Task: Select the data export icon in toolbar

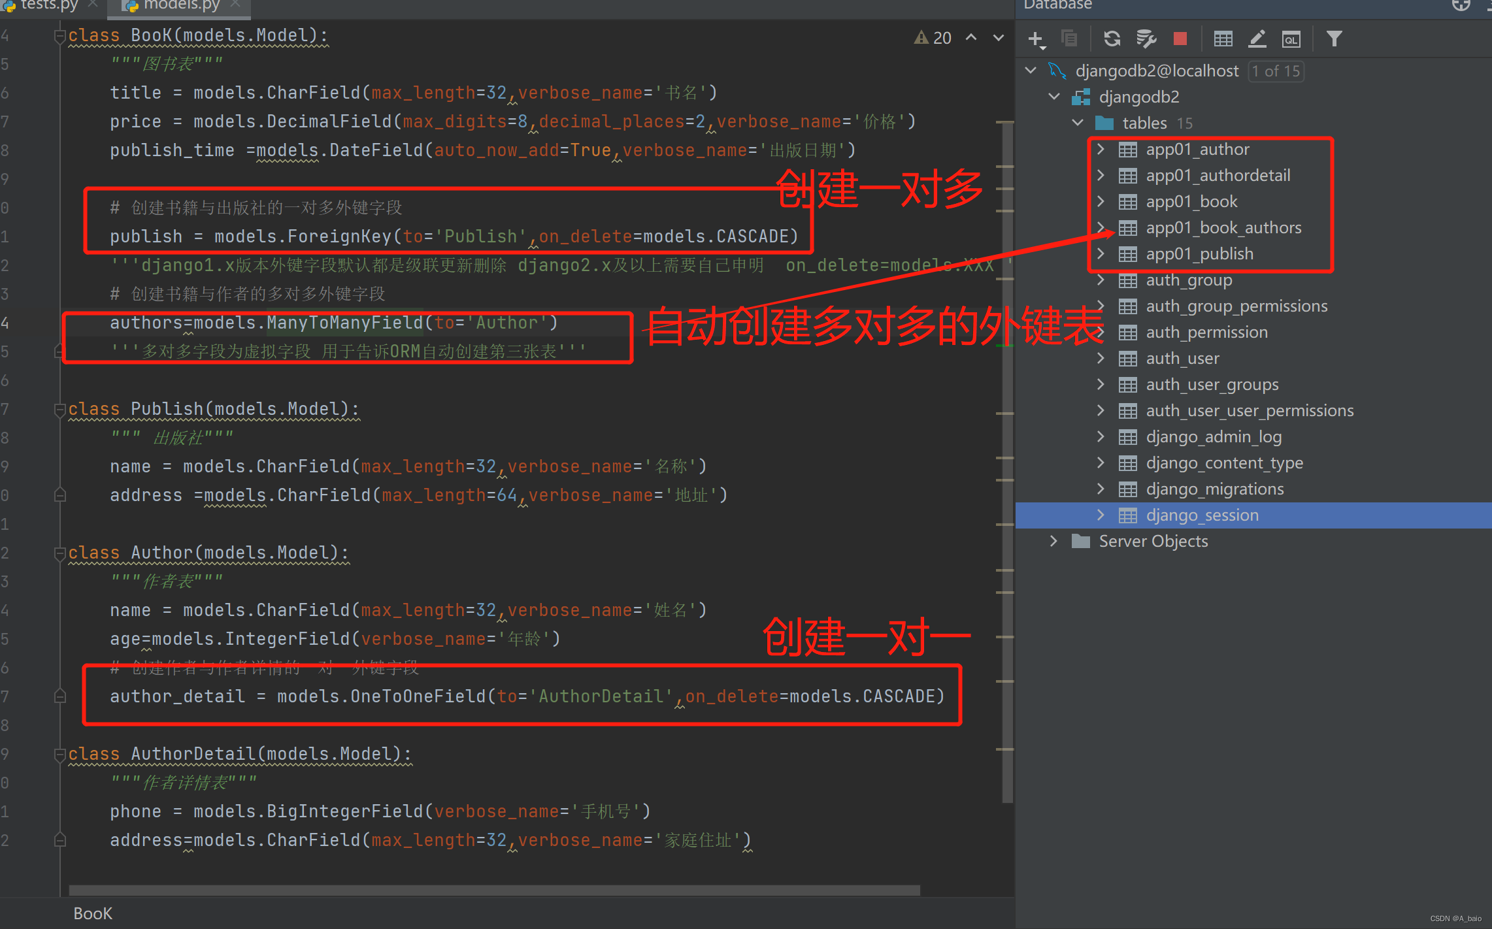Action: (x=1257, y=40)
